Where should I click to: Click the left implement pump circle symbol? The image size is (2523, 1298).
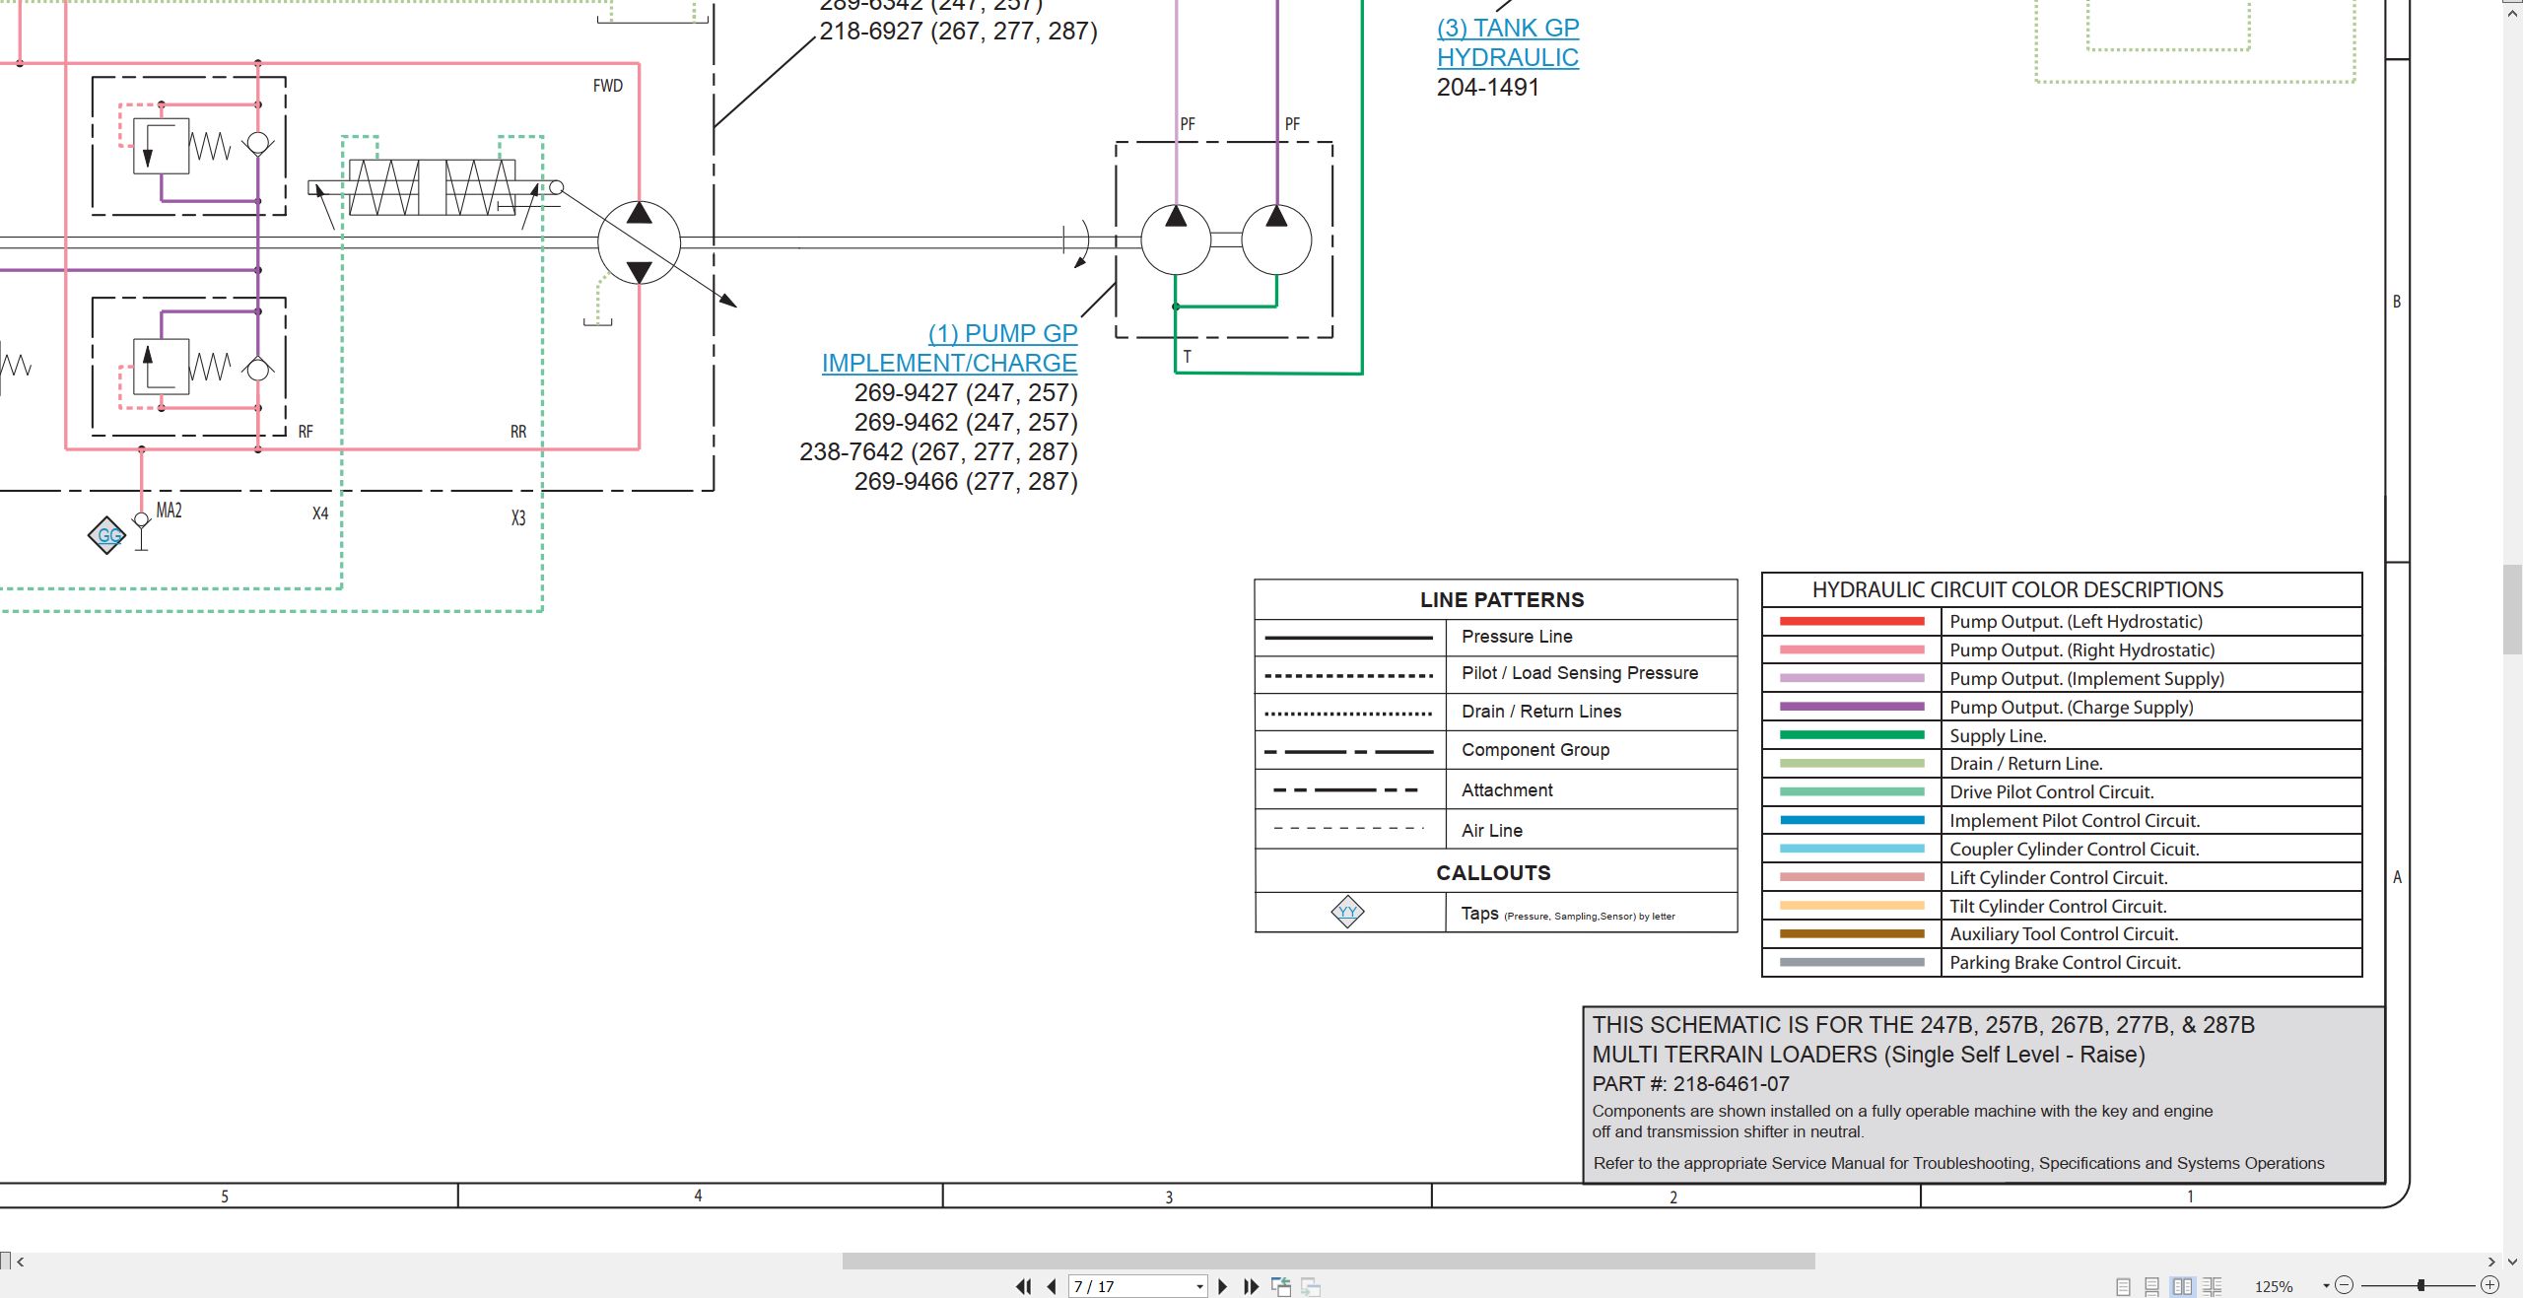click(1176, 239)
